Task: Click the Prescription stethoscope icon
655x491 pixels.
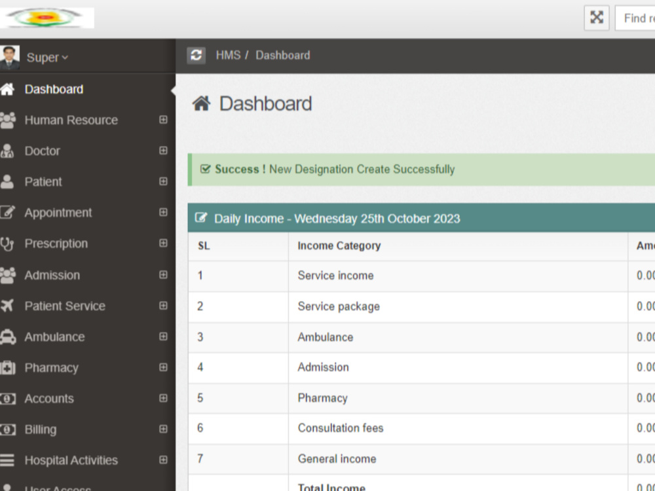Action: (x=7, y=244)
